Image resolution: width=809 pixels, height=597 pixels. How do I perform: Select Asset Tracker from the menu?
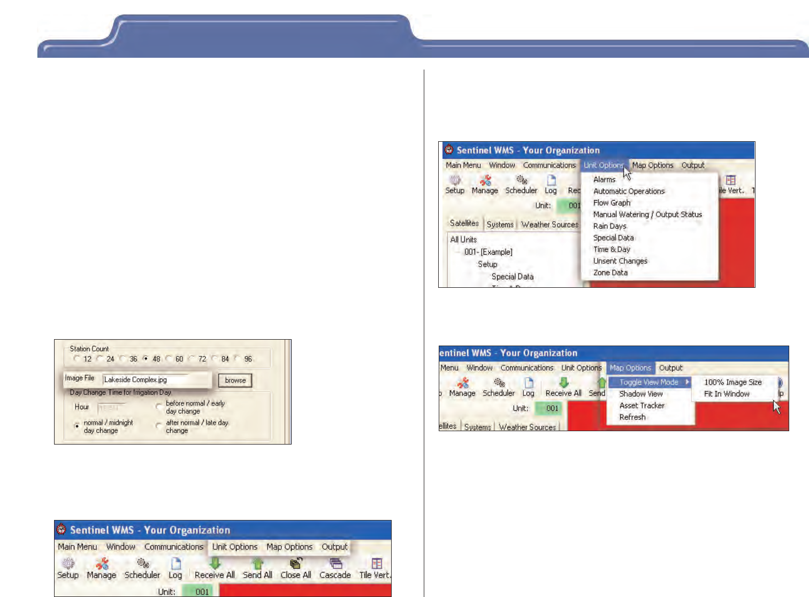pyautogui.click(x=642, y=405)
